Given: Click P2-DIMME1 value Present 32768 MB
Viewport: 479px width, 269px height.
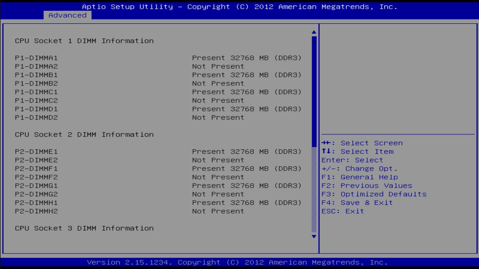Looking at the screenshot, I should click(247, 152).
